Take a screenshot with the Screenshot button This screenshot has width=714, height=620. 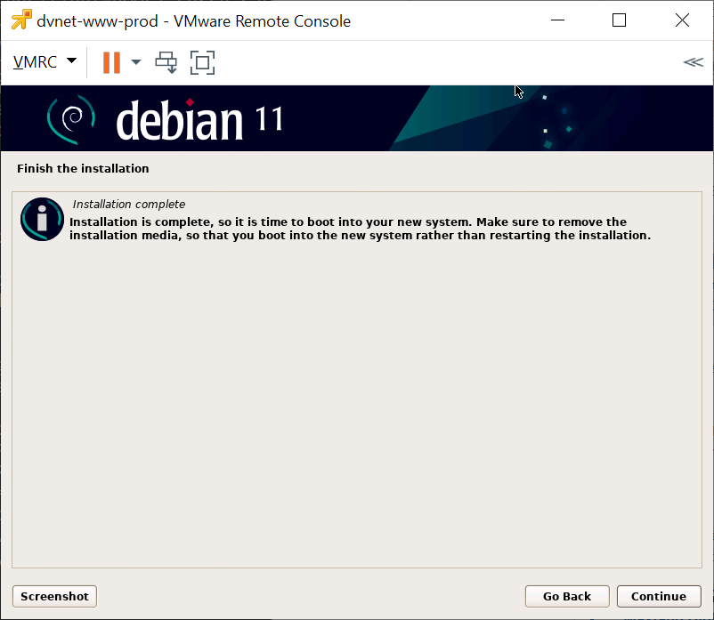pyautogui.click(x=54, y=596)
